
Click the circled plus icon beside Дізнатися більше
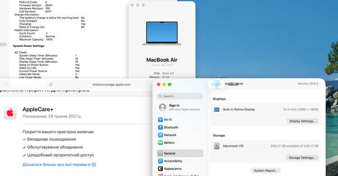[94, 165]
